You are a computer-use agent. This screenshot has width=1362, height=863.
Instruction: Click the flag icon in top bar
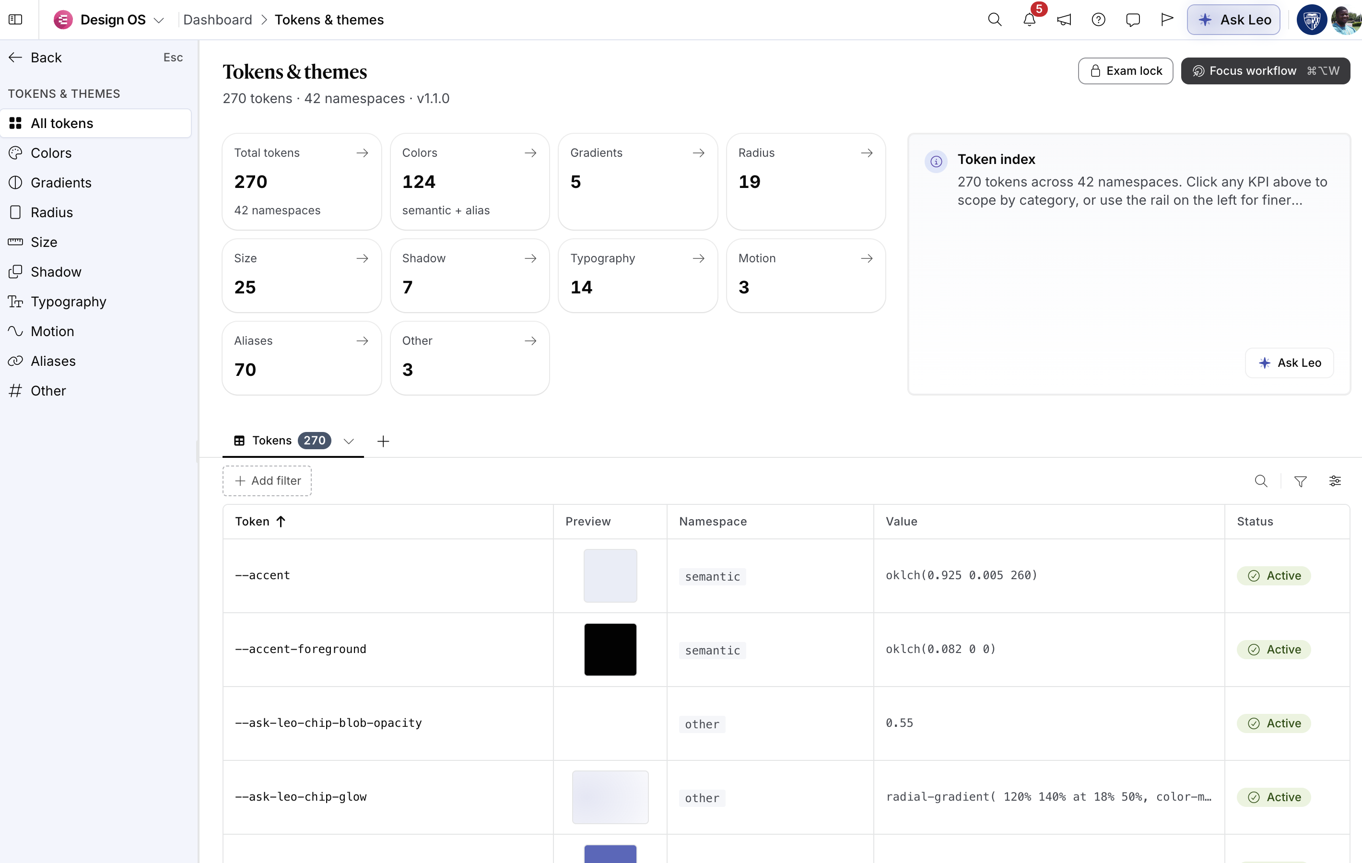pos(1167,20)
